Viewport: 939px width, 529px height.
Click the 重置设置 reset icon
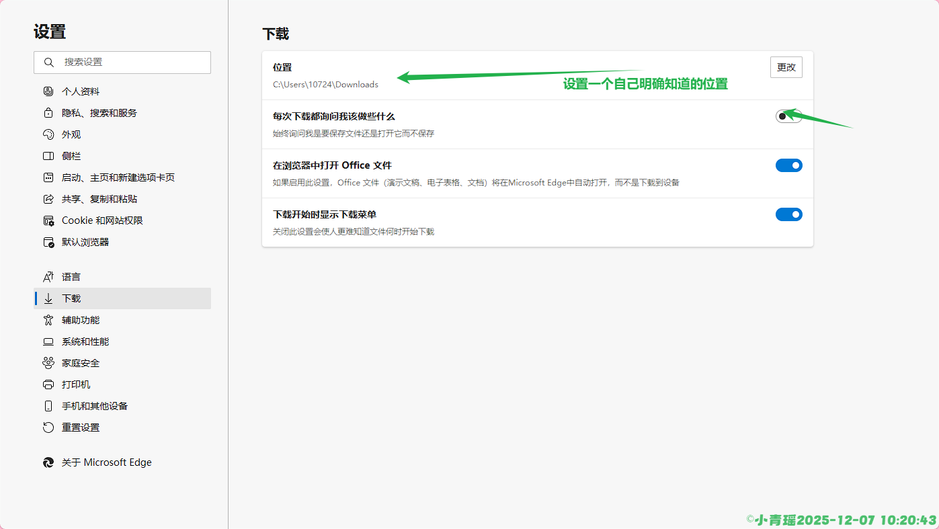click(48, 428)
